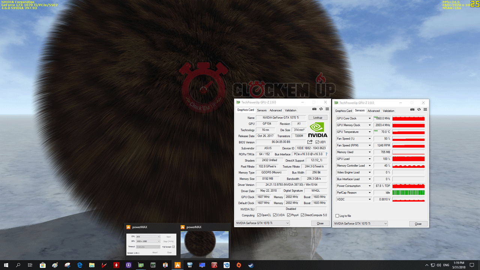The width and height of the screenshot is (480, 270).
Task: Click the BIOS export share icon
Action: 310,142
